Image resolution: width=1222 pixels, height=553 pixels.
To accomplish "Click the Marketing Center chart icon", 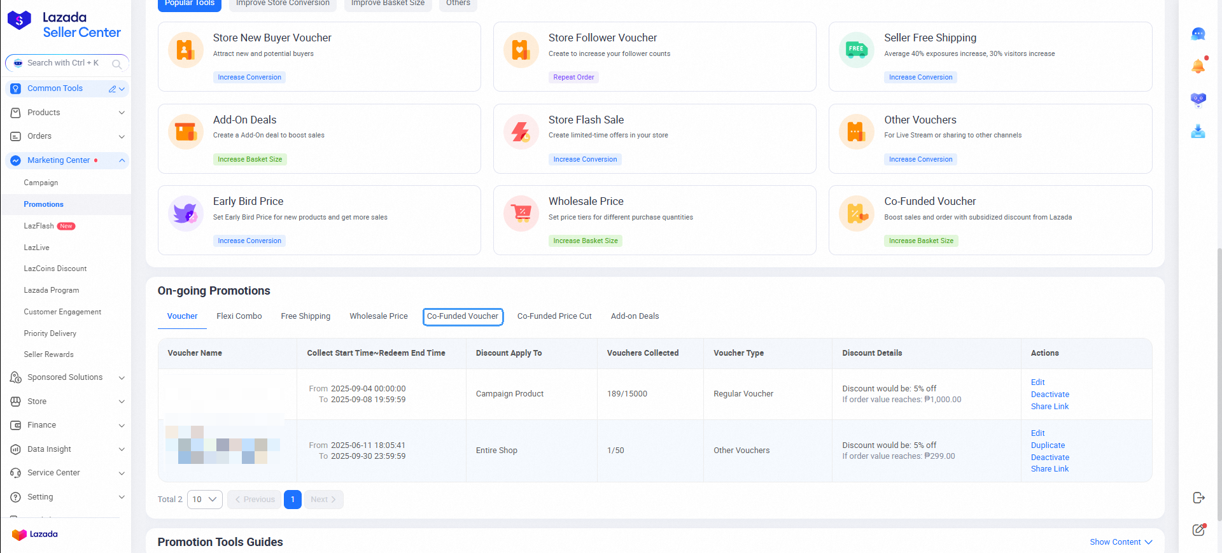I will 16,160.
